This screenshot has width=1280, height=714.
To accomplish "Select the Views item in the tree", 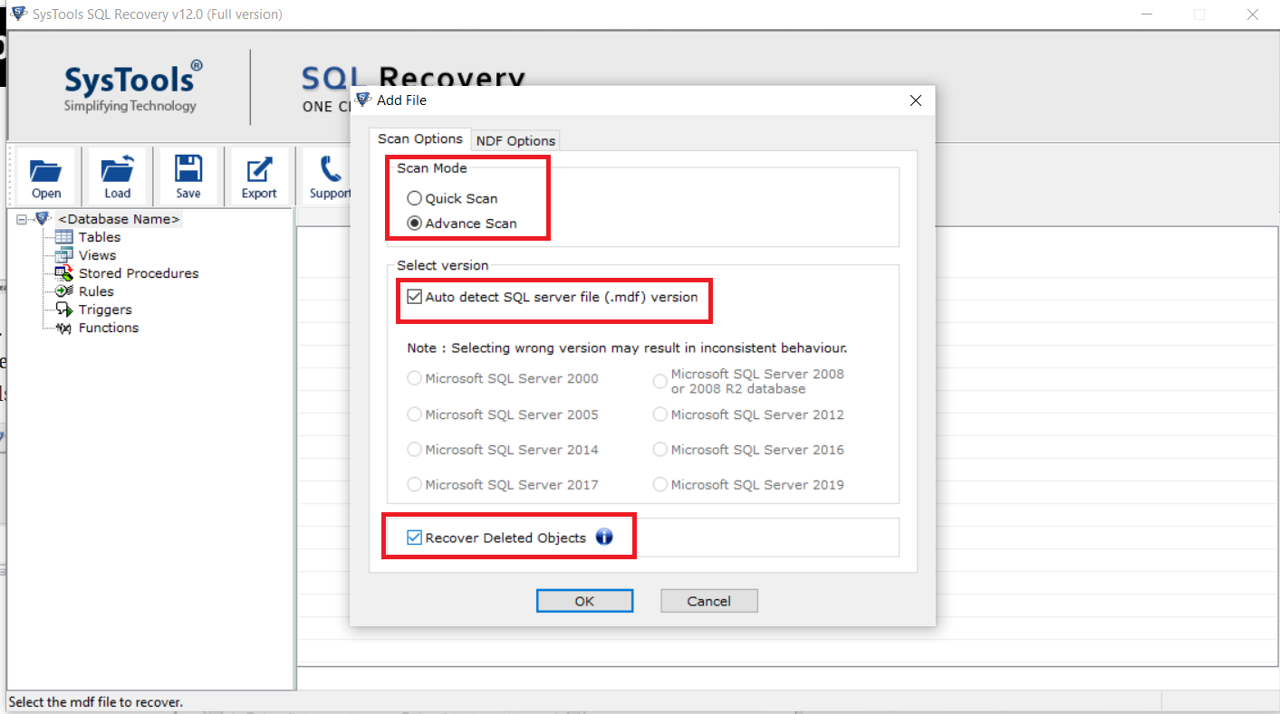I will [x=63, y=254].
